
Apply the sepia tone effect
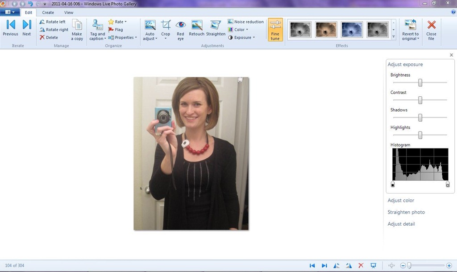click(x=326, y=29)
